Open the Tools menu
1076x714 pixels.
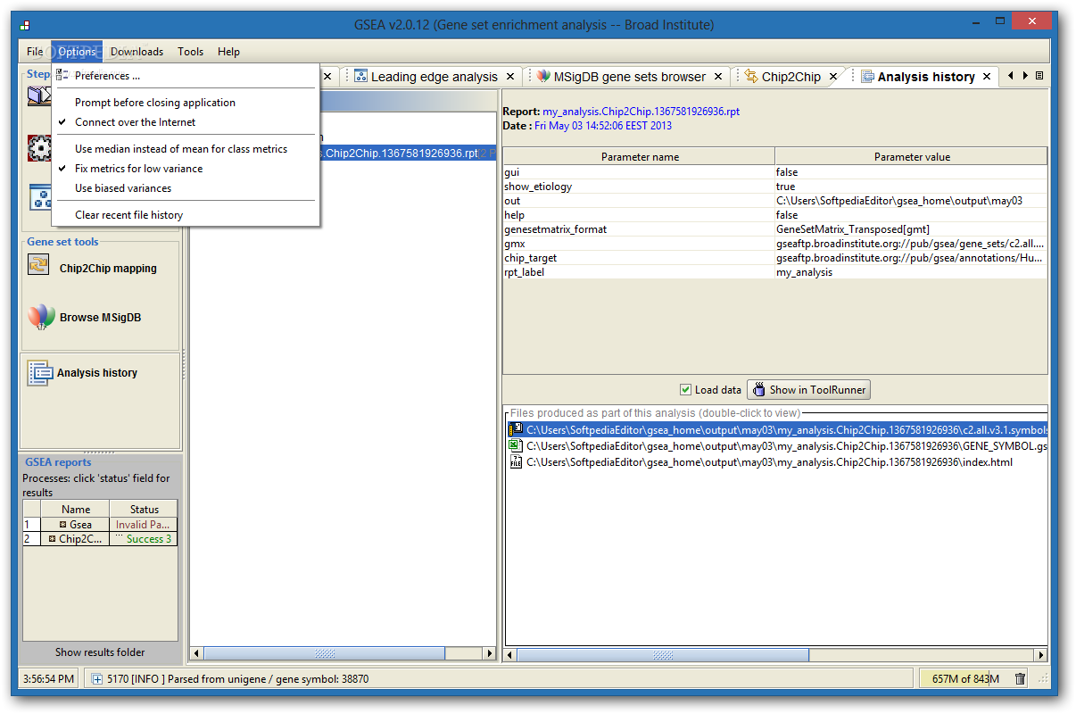click(x=191, y=52)
